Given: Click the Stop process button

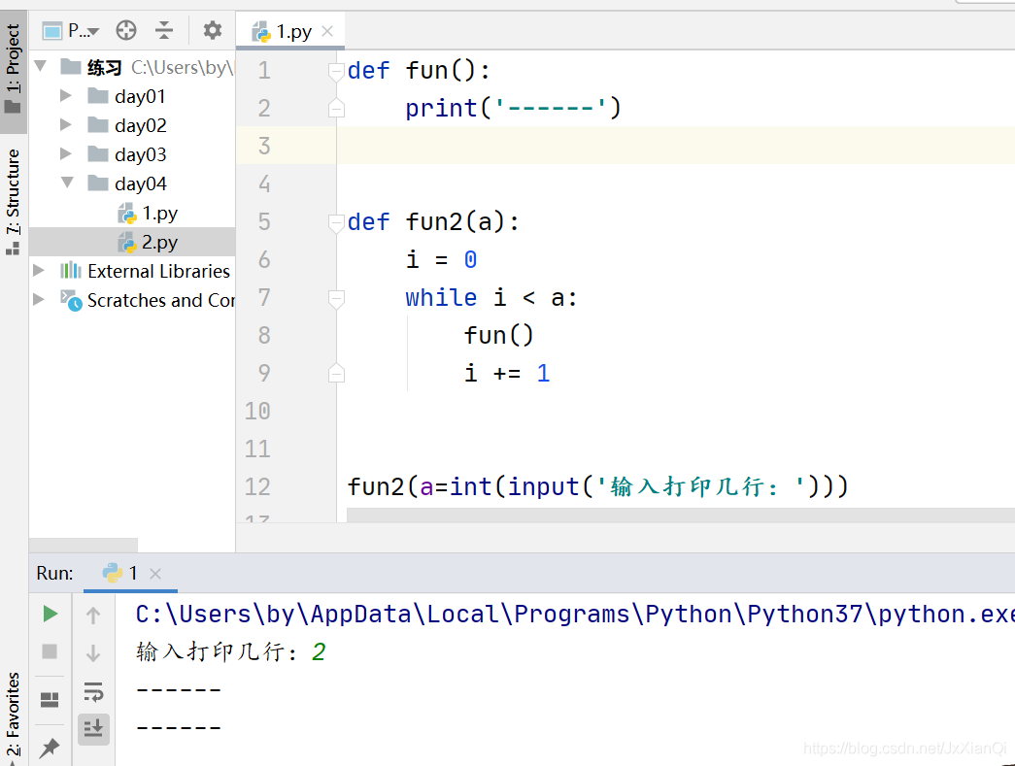Looking at the screenshot, I should point(50,650).
